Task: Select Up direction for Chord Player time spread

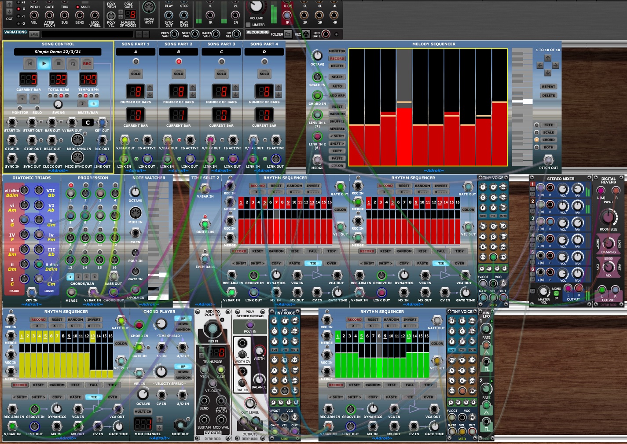Action: [183, 318]
